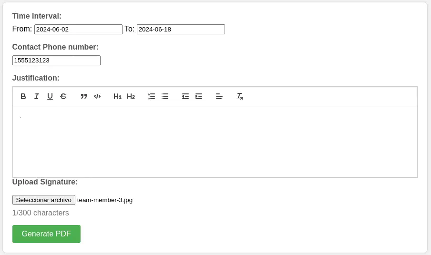
Task: Increase the text indent
Action: [199, 96]
